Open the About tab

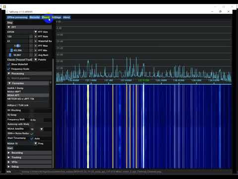66,17
